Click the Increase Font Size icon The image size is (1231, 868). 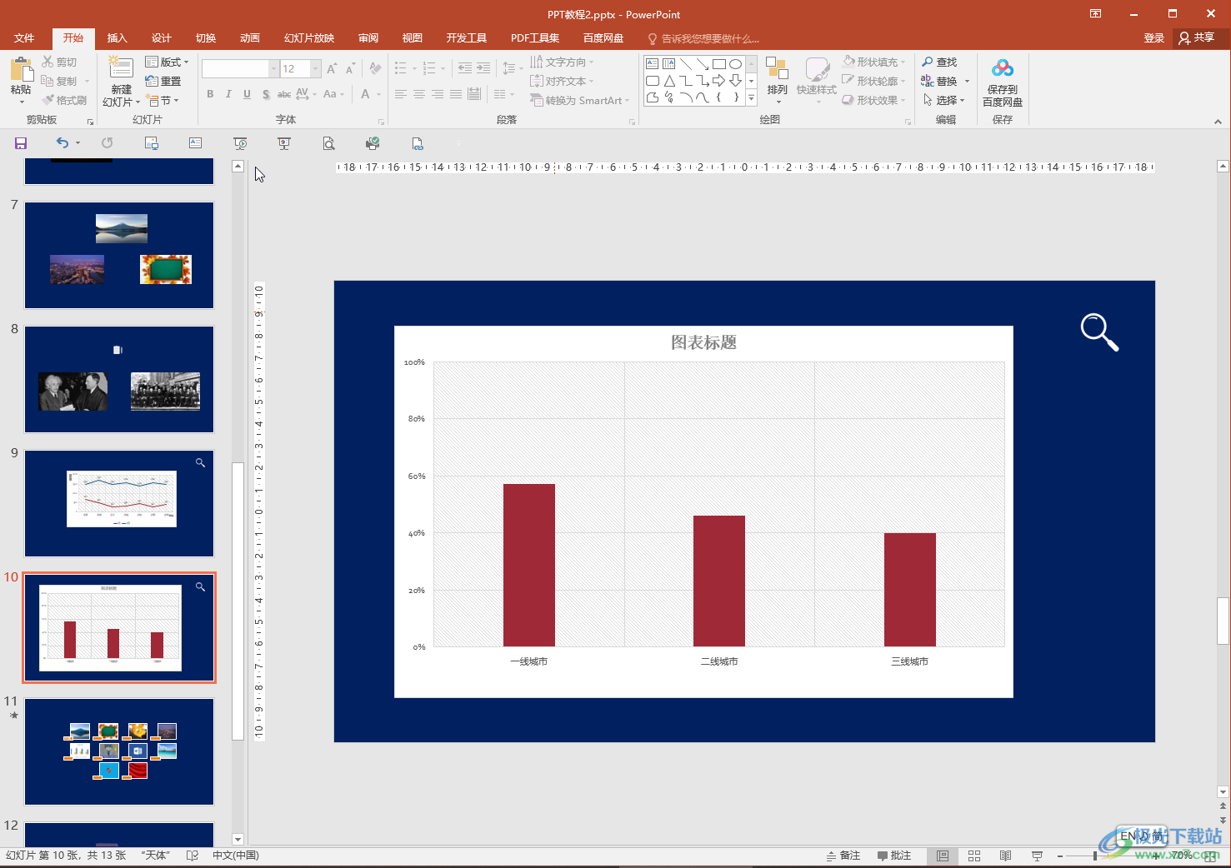point(332,68)
